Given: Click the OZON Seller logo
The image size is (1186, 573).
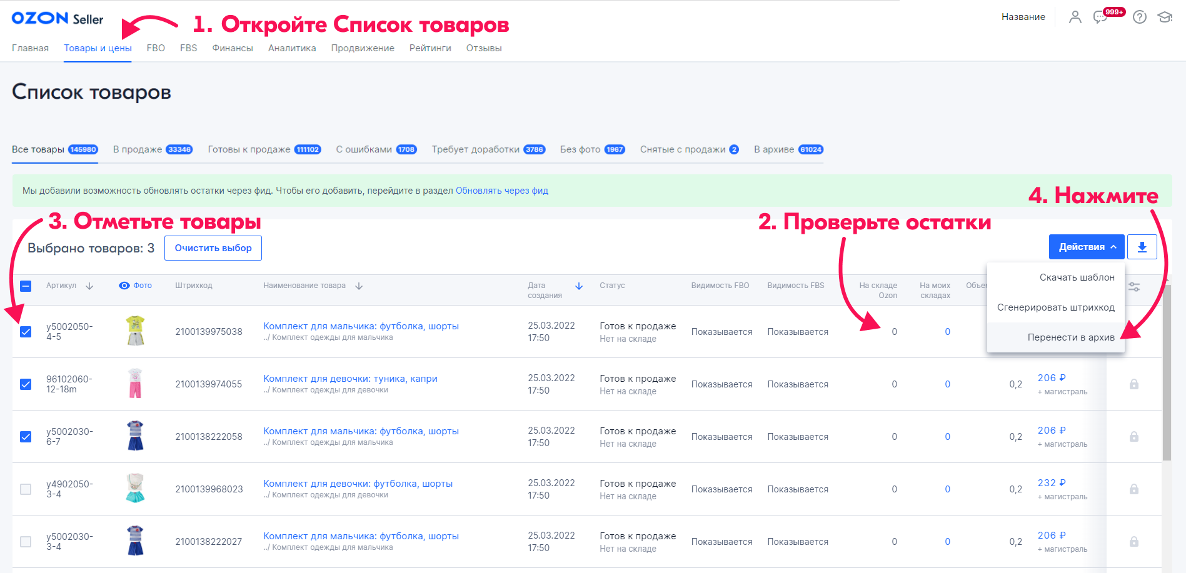Looking at the screenshot, I should tap(58, 19).
